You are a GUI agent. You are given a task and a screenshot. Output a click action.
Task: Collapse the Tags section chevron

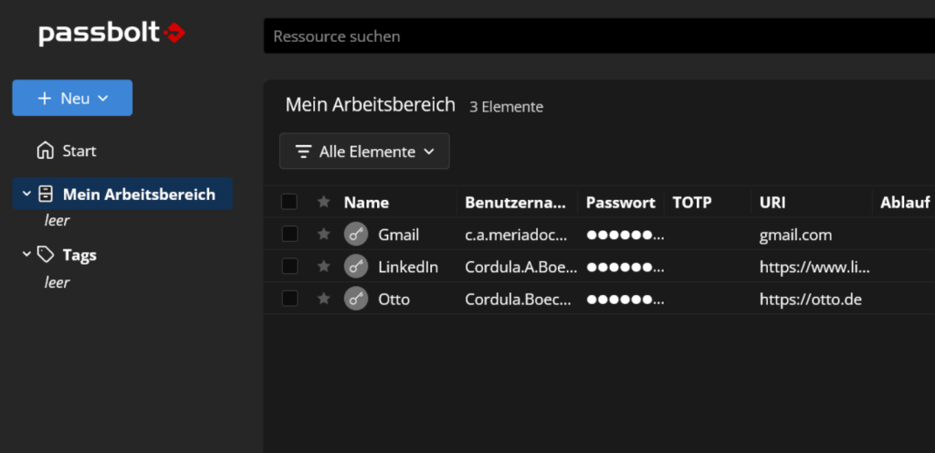pyautogui.click(x=26, y=255)
